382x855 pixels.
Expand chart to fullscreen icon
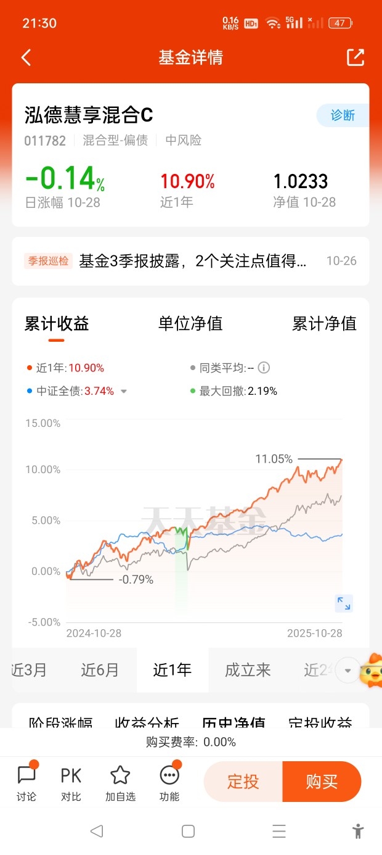(344, 603)
